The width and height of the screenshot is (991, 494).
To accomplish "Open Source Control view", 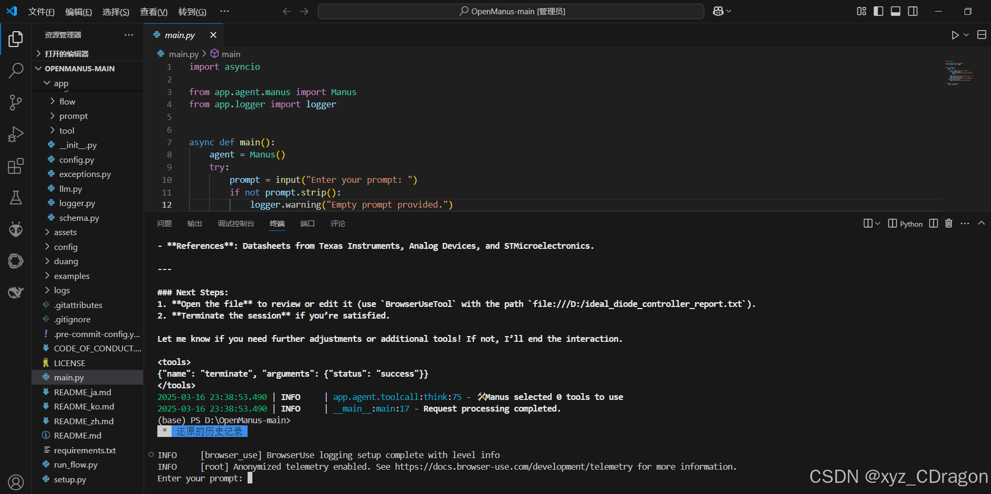I will [x=16, y=102].
